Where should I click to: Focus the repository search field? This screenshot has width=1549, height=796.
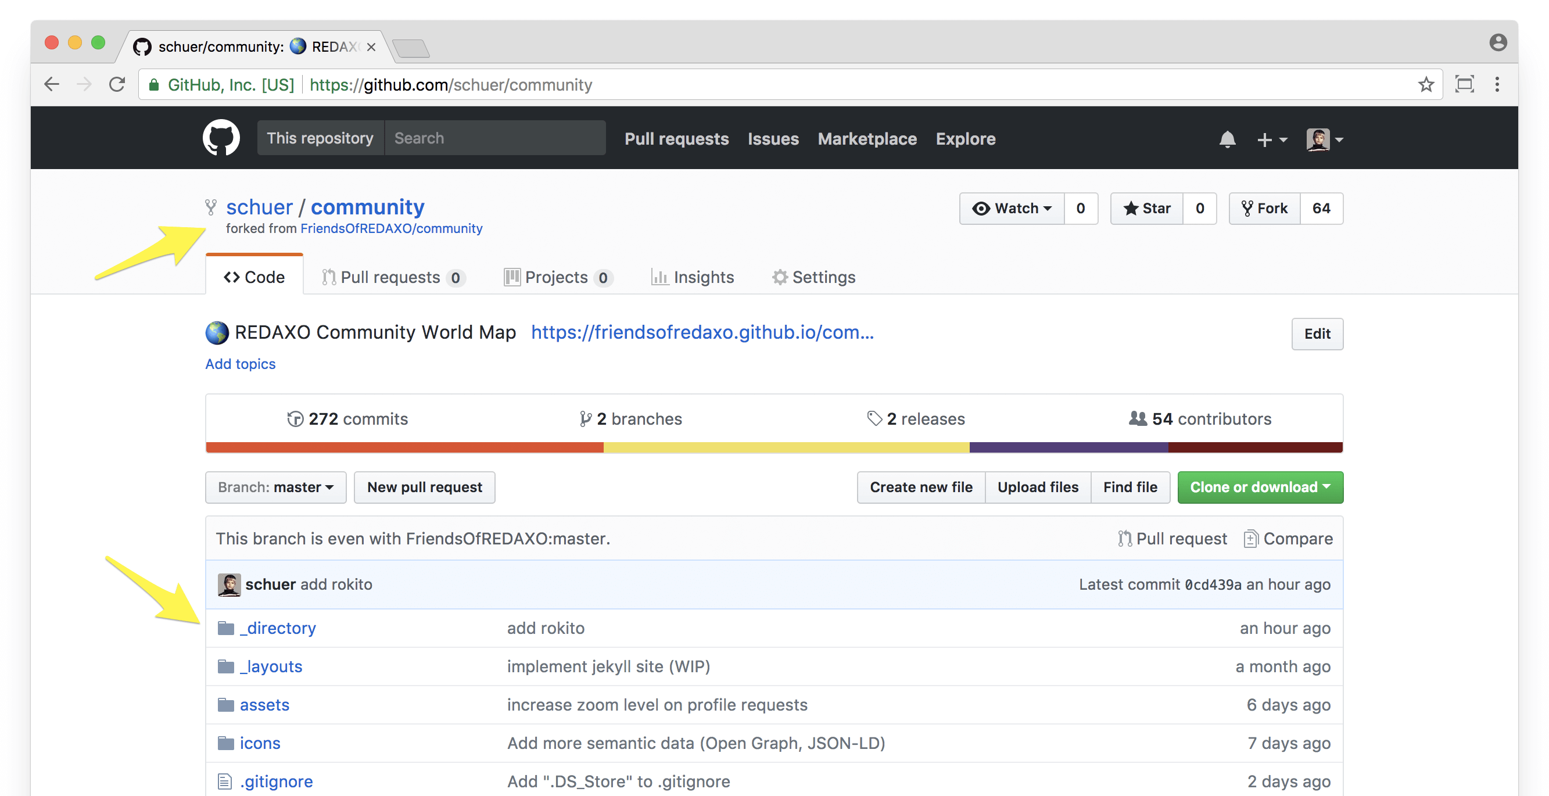494,138
